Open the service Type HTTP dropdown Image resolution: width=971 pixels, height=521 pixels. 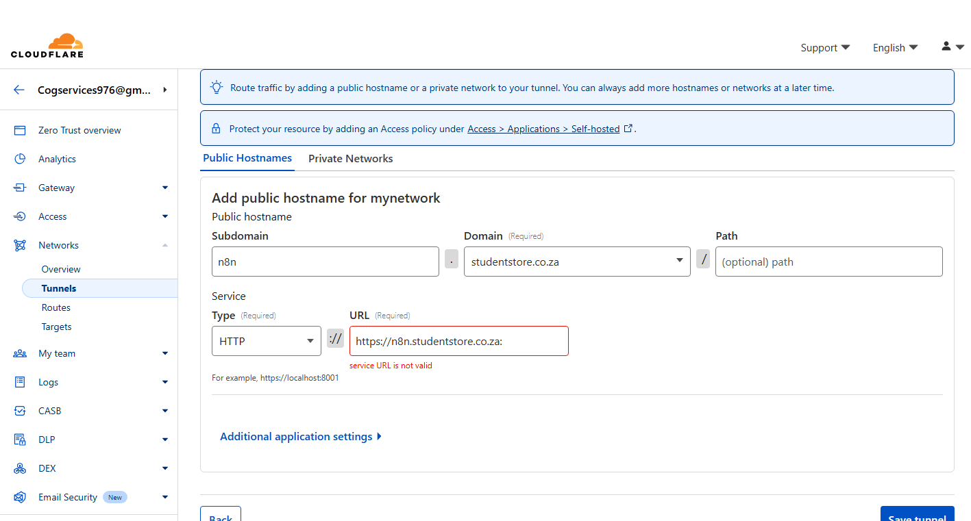266,341
